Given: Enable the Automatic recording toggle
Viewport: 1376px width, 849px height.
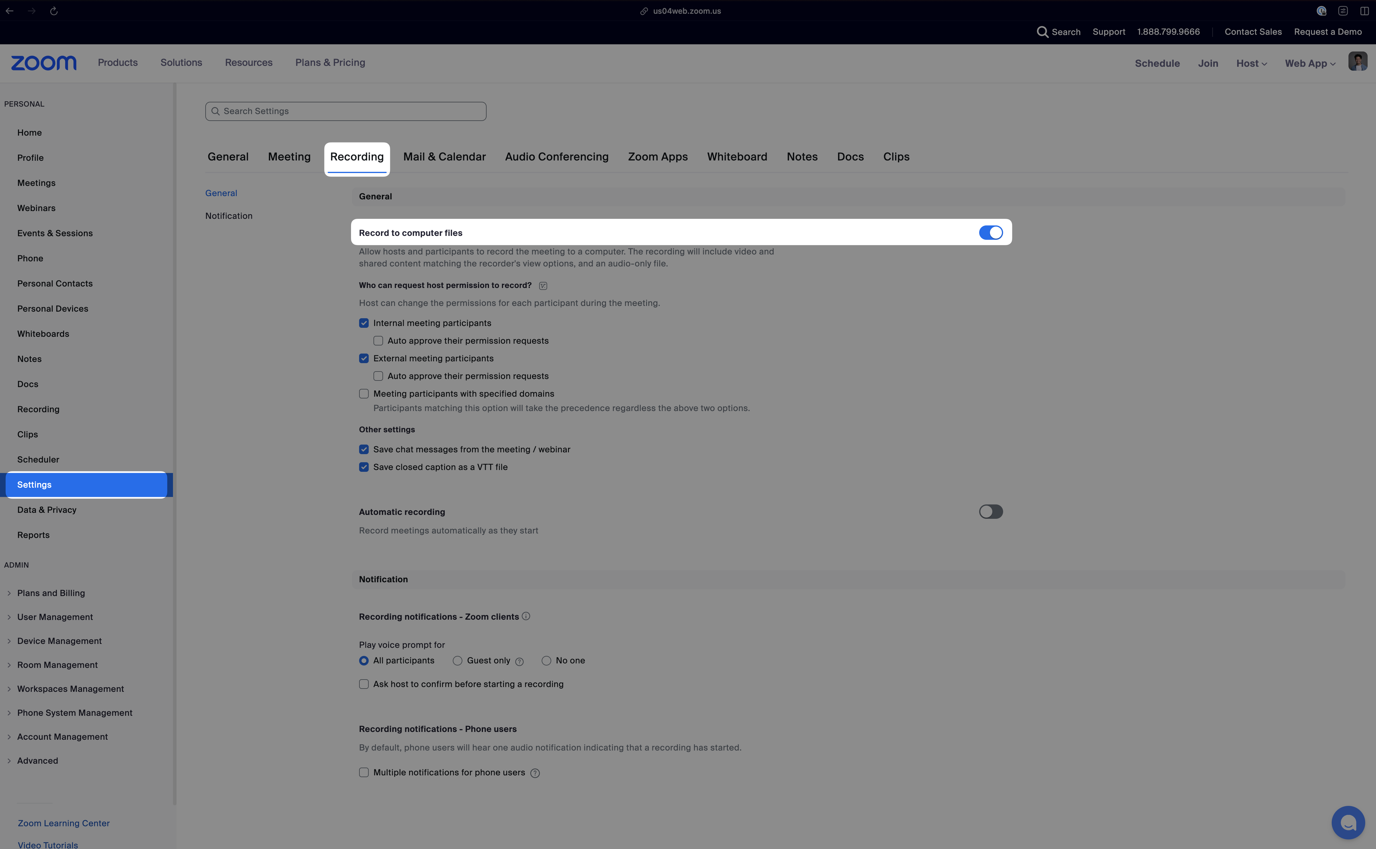Looking at the screenshot, I should (x=991, y=512).
